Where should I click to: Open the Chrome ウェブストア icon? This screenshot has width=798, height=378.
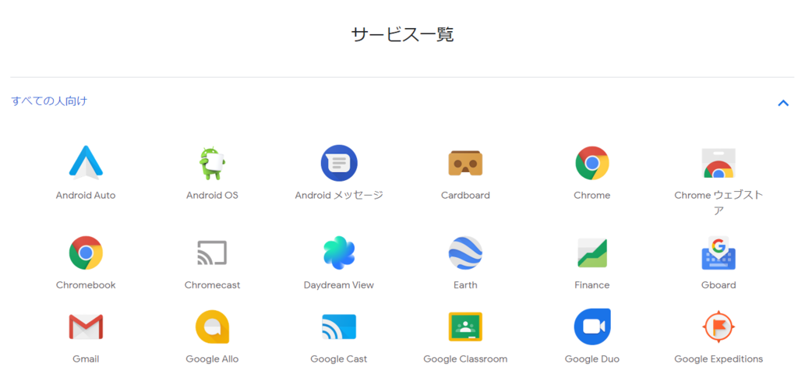(x=718, y=163)
